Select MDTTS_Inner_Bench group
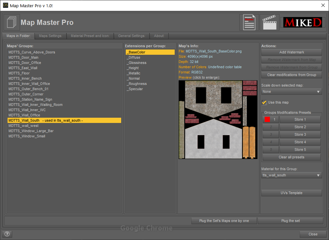 64,78
